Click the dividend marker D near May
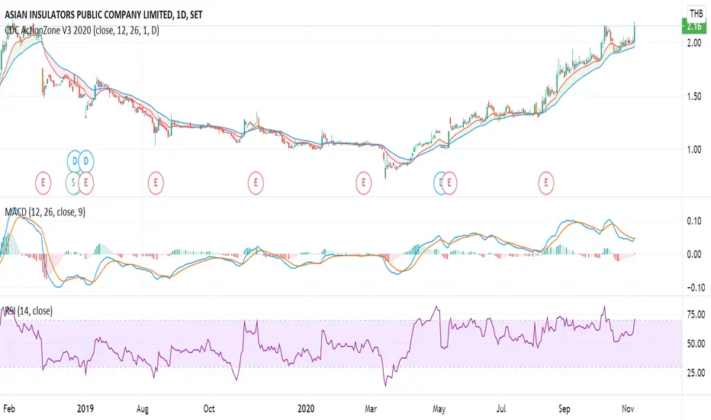 pyautogui.click(x=439, y=183)
